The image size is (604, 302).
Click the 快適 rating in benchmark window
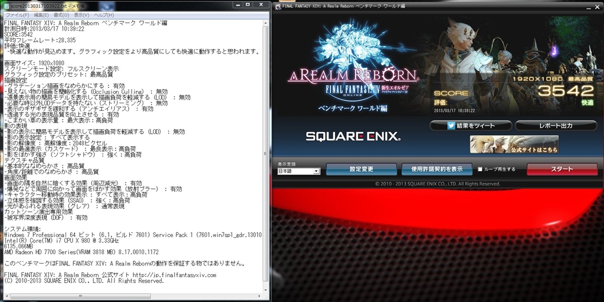click(587, 103)
